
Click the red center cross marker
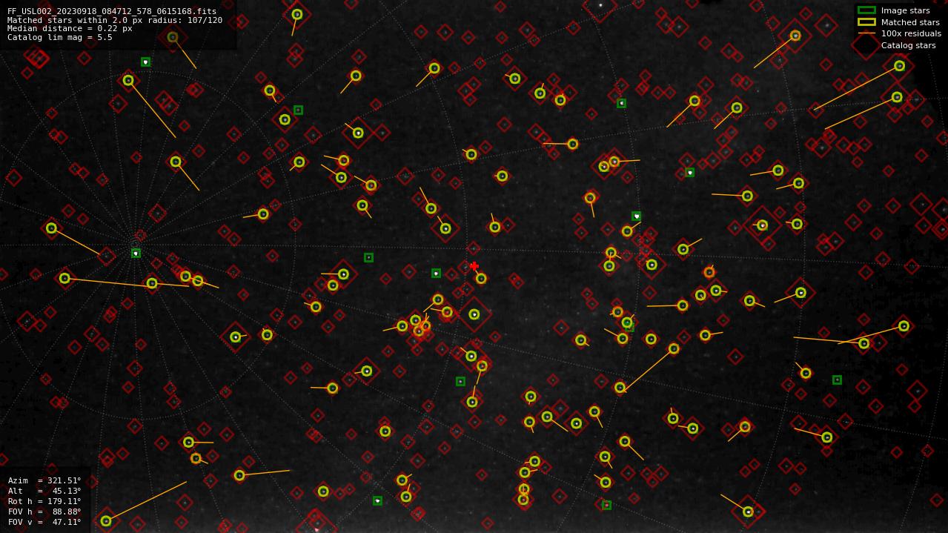point(474,266)
